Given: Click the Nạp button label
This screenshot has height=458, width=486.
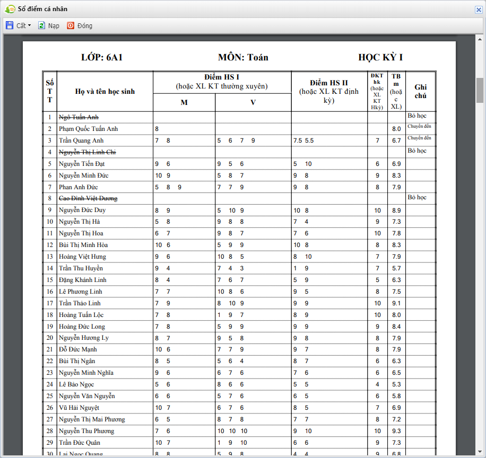Looking at the screenshot, I should pos(54,25).
